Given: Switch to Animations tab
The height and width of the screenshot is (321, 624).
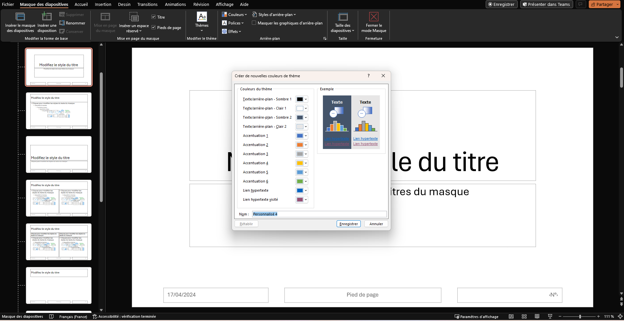Looking at the screenshot, I should [175, 4].
